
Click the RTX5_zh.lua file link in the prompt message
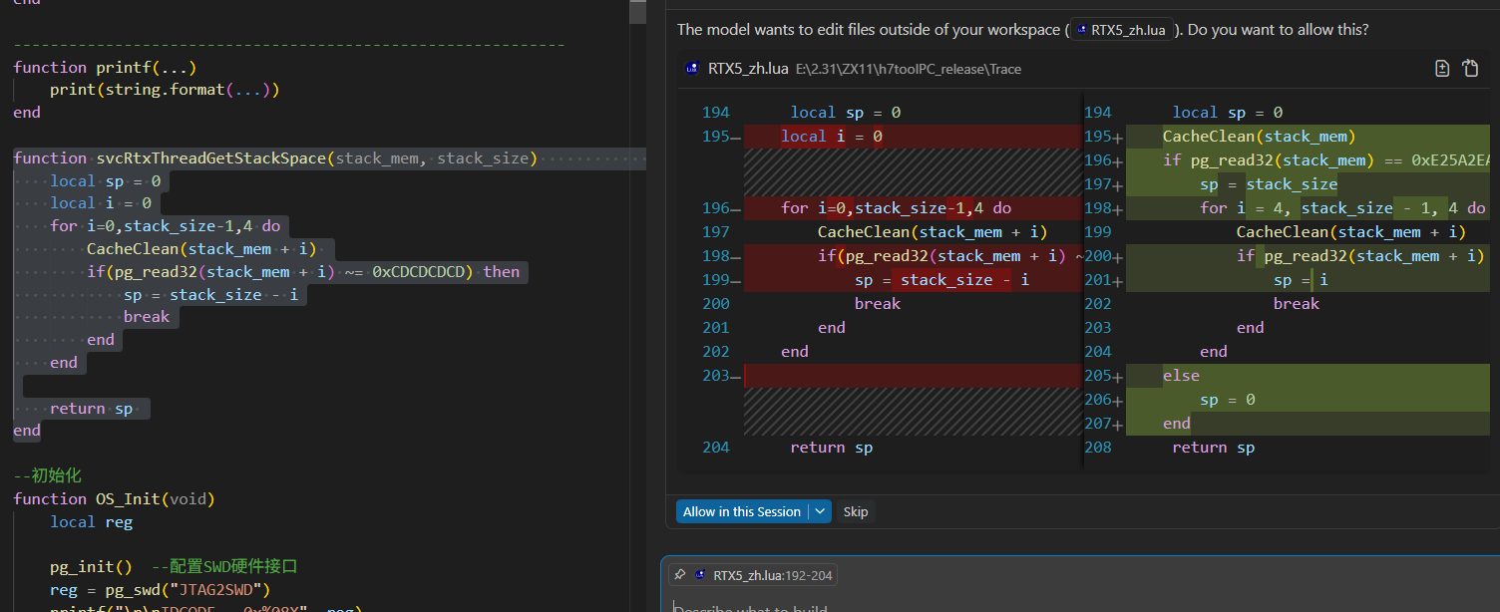[x=1127, y=30]
